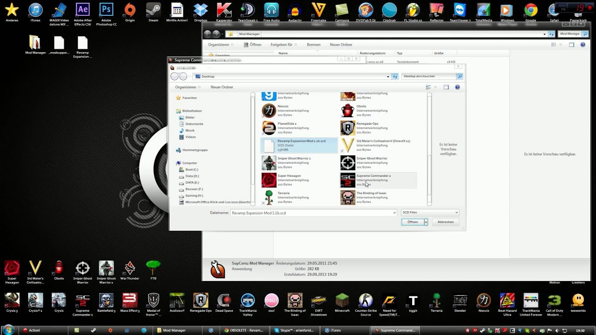Open Gaming (H:) drive in navigation pane

(x=191, y=195)
